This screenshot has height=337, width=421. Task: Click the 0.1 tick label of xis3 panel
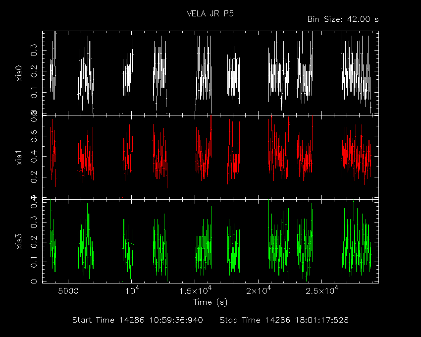(x=34, y=262)
